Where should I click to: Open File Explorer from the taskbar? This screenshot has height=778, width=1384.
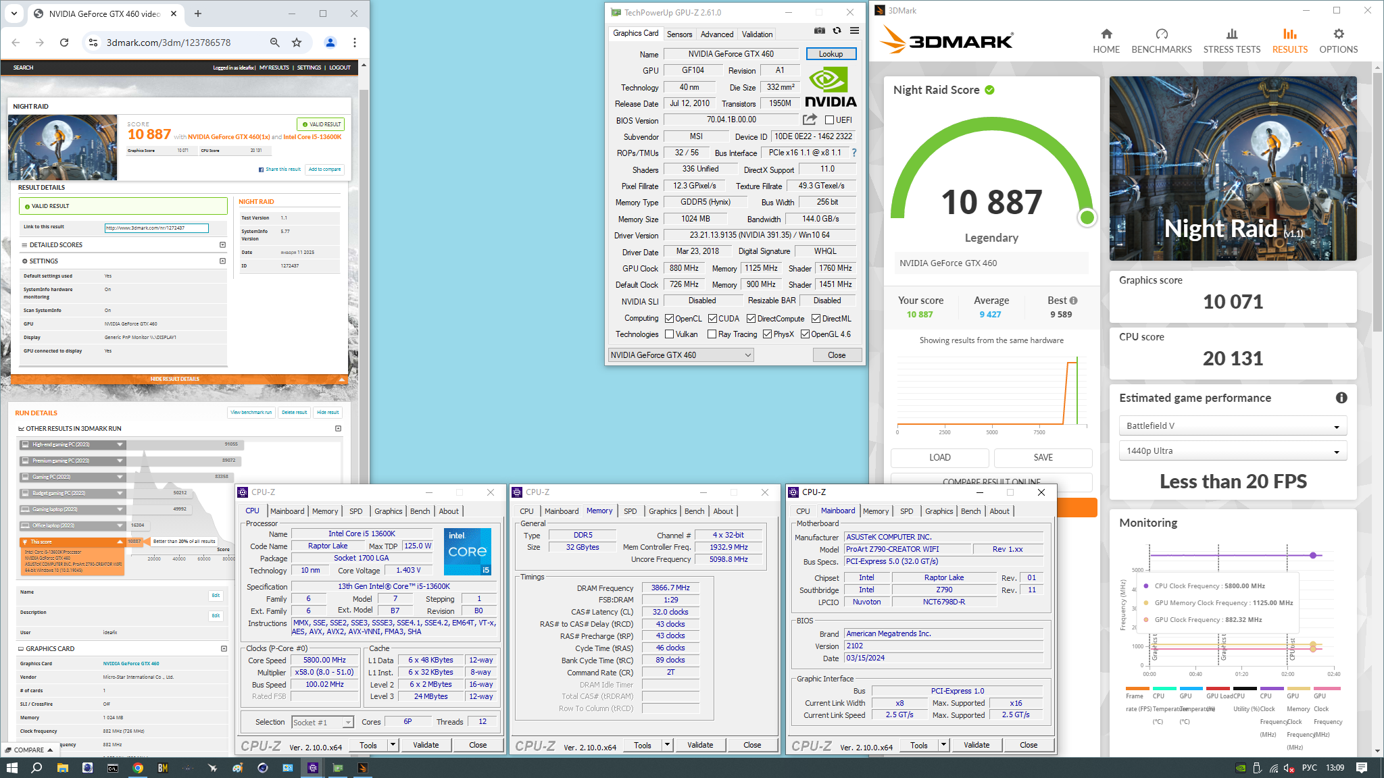click(62, 768)
